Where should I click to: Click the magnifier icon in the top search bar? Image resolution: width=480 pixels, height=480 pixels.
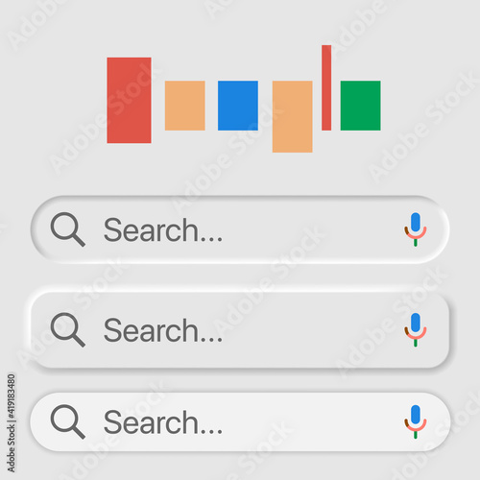click(68, 229)
